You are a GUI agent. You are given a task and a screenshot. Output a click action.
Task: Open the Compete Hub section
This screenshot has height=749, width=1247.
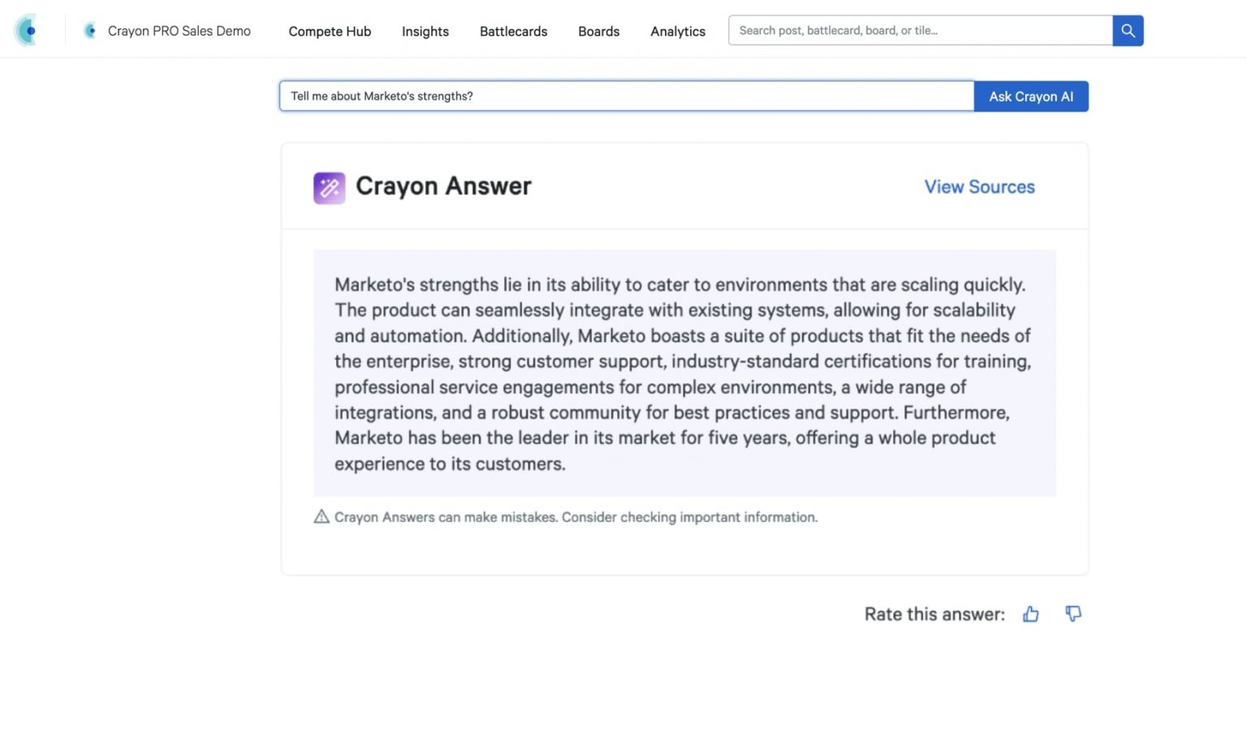coord(330,32)
